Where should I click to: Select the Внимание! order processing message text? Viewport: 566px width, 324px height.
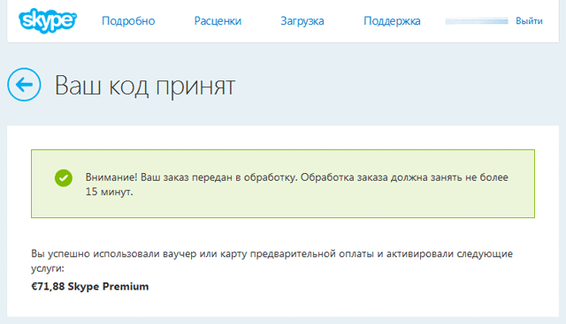point(297,185)
